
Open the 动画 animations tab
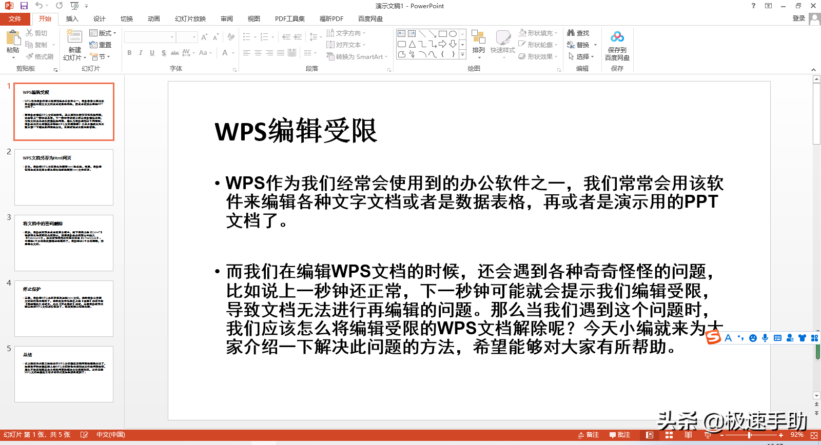(154, 19)
